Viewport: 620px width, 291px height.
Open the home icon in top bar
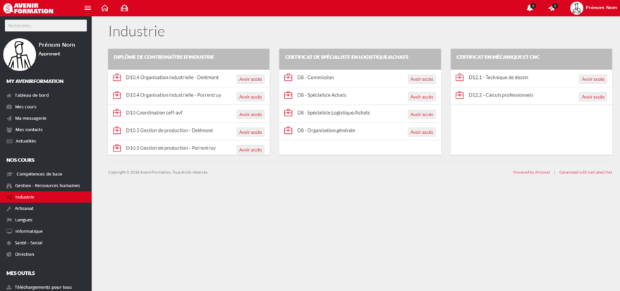tap(105, 8)
